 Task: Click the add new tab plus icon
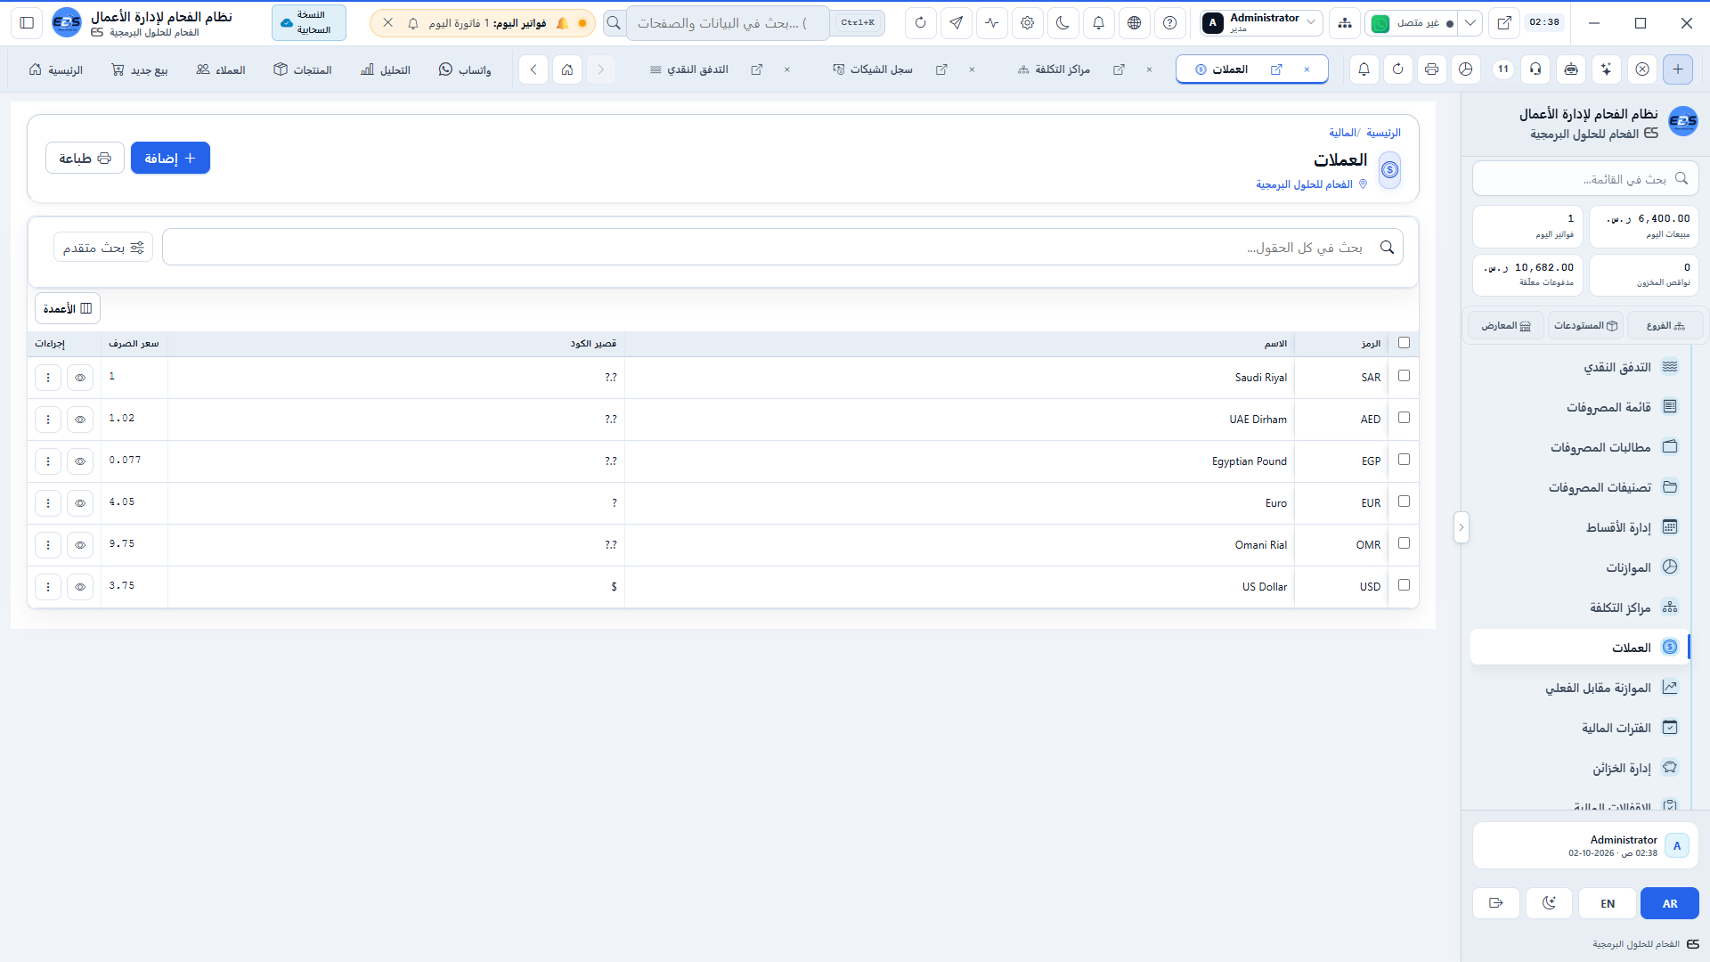tap(1678, 69)
